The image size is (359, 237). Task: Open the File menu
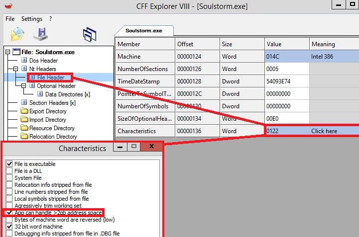tap(10, 19)
